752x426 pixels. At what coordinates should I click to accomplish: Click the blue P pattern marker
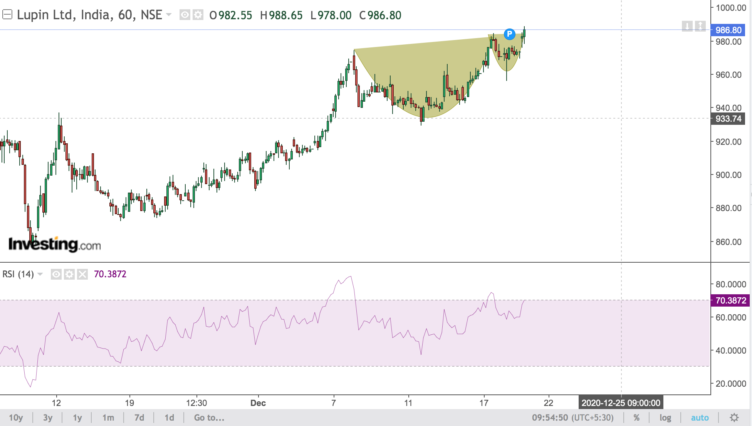coord(509,34)
